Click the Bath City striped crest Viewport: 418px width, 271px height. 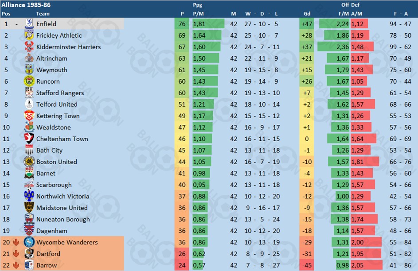(29, 150)
